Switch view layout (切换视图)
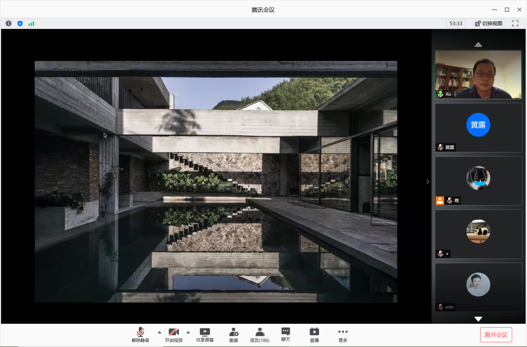Image resolution: width=527 pixels, height=347 pixels. point(489,23)
